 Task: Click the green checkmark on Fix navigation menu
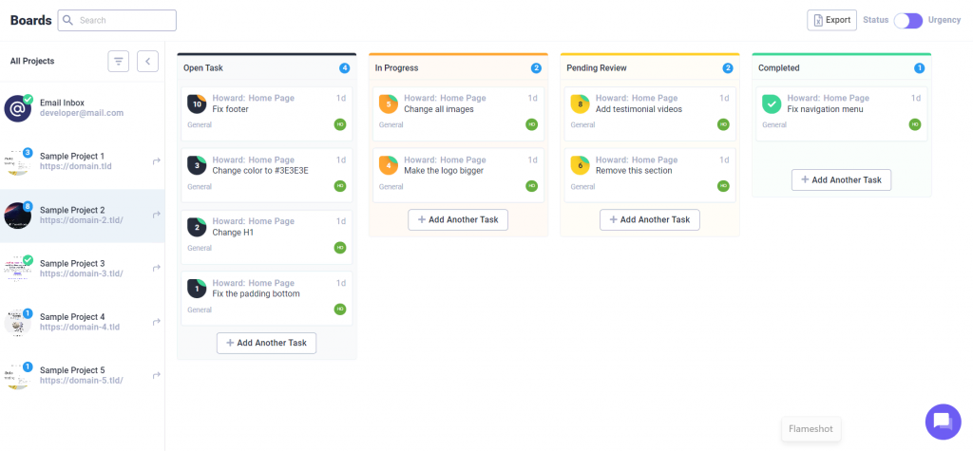[x=772, y=104]
